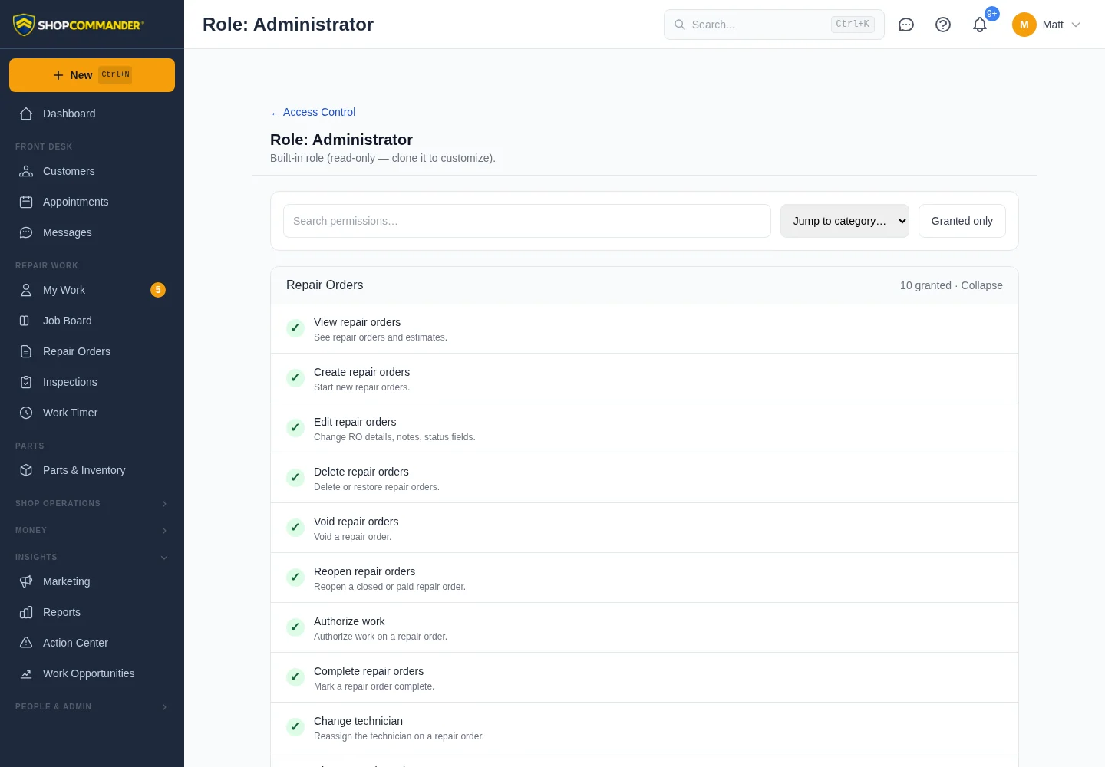Open Marketing in the sidebar

pyautogui.click(x=92, y=581)
